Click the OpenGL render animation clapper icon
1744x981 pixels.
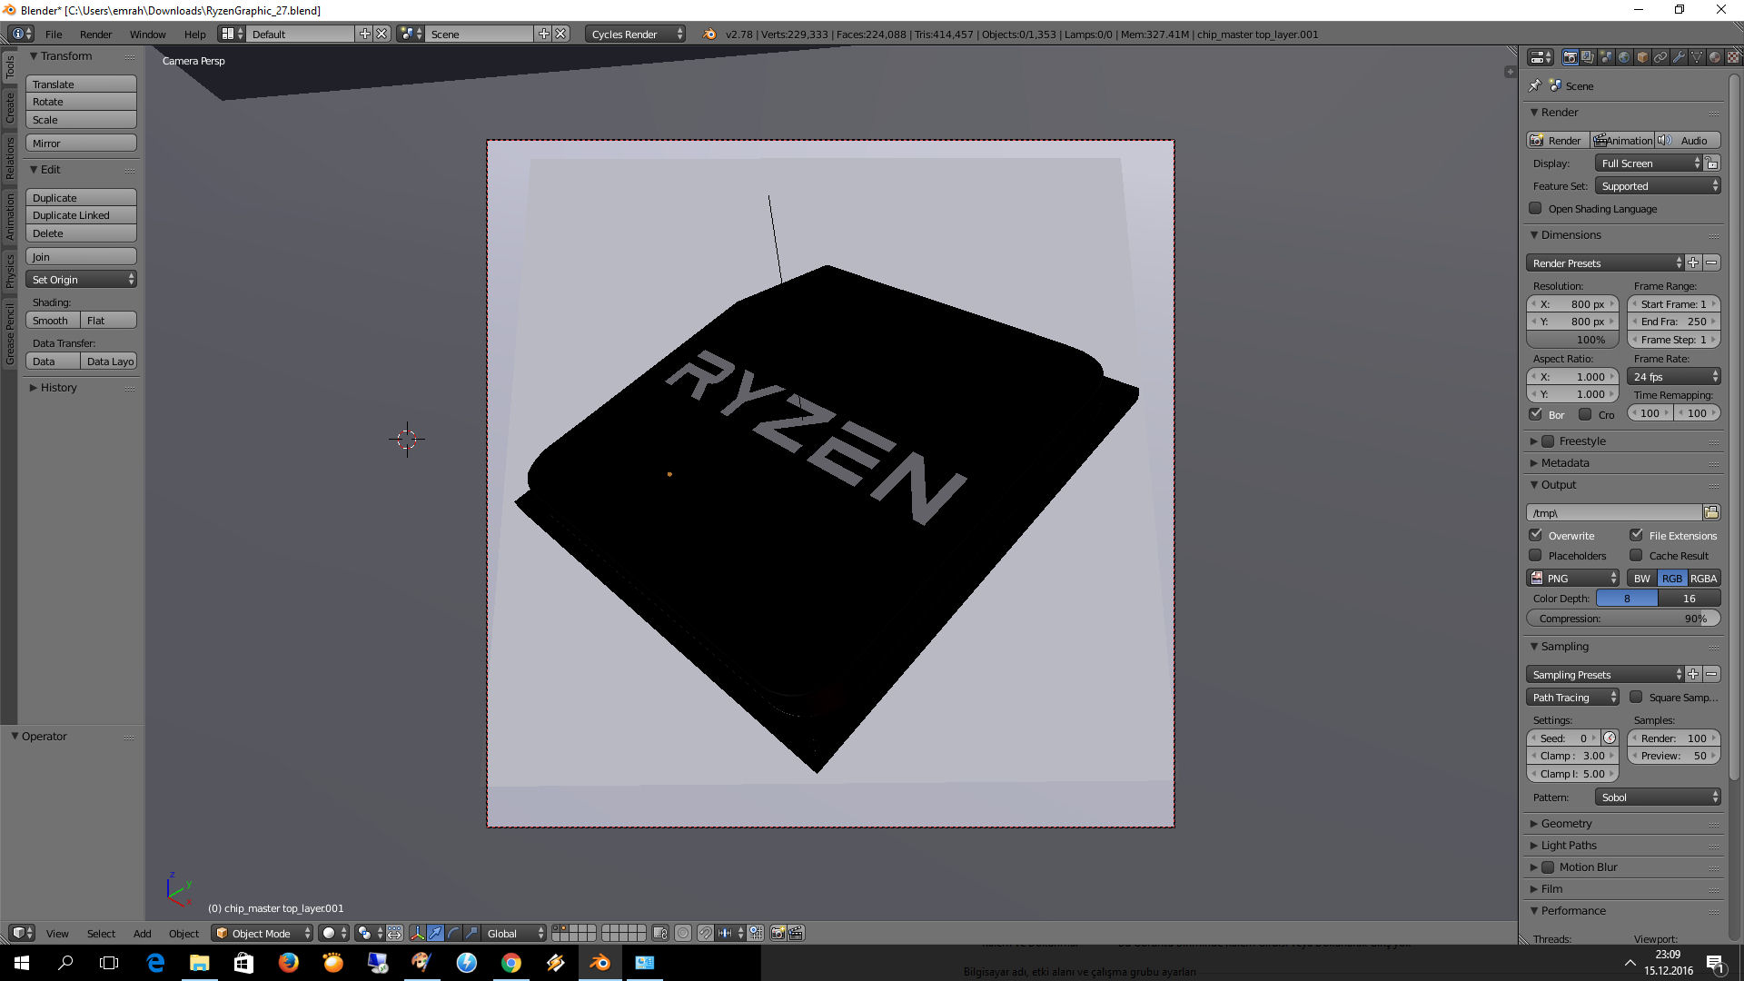coord(796,933)
